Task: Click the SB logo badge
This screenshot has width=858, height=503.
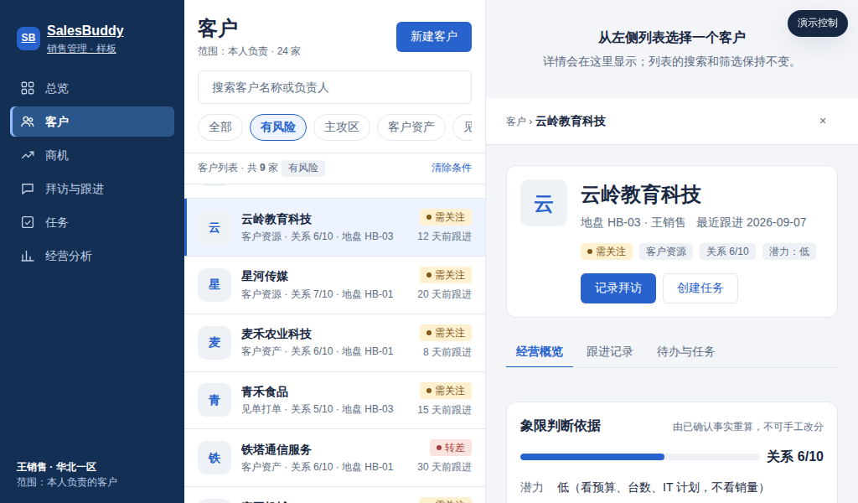Action: (28, 39)
